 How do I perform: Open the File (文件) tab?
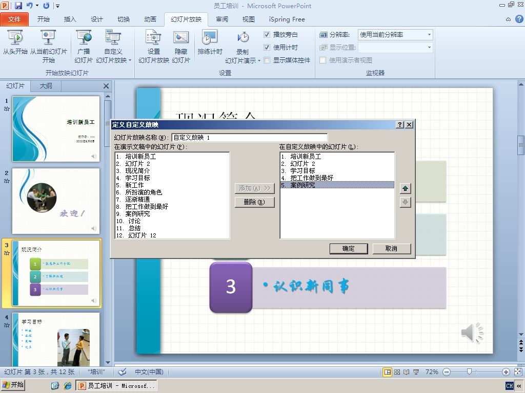[x=14, y=19]
